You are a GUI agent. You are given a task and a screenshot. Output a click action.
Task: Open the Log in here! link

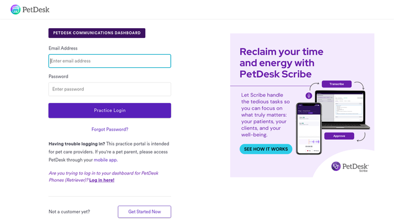click(102, 180)
